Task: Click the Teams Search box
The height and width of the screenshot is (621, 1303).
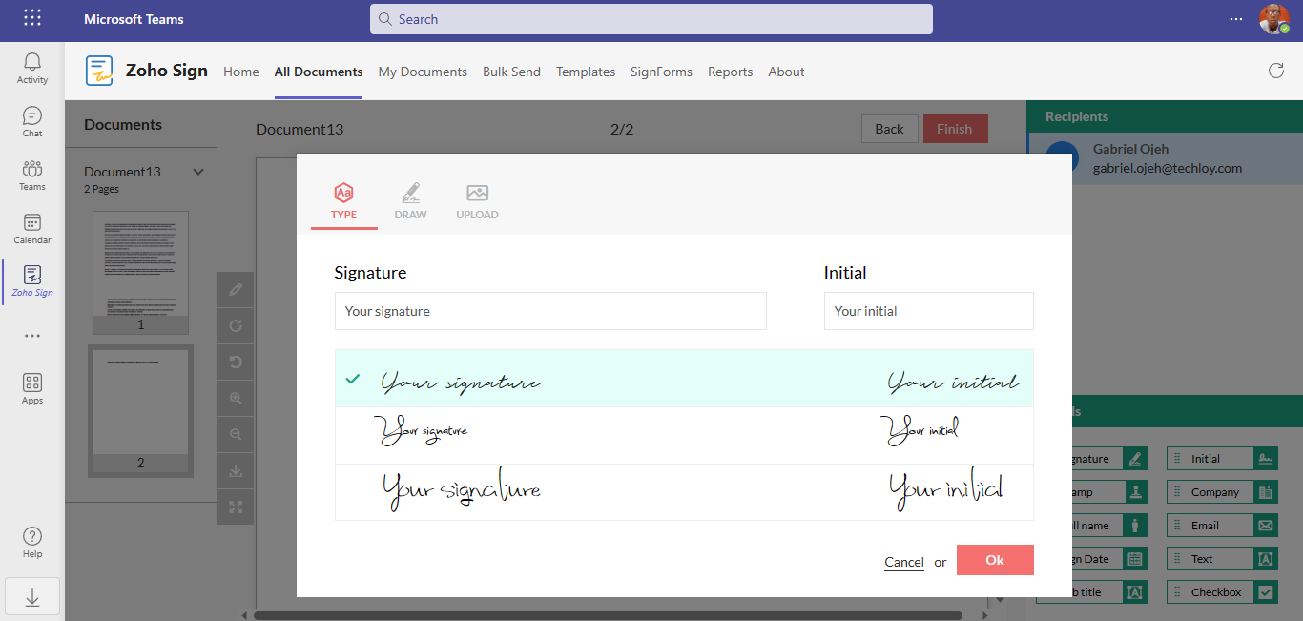Action: 651,19
